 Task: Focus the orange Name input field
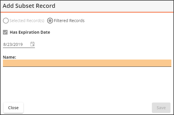87,63
